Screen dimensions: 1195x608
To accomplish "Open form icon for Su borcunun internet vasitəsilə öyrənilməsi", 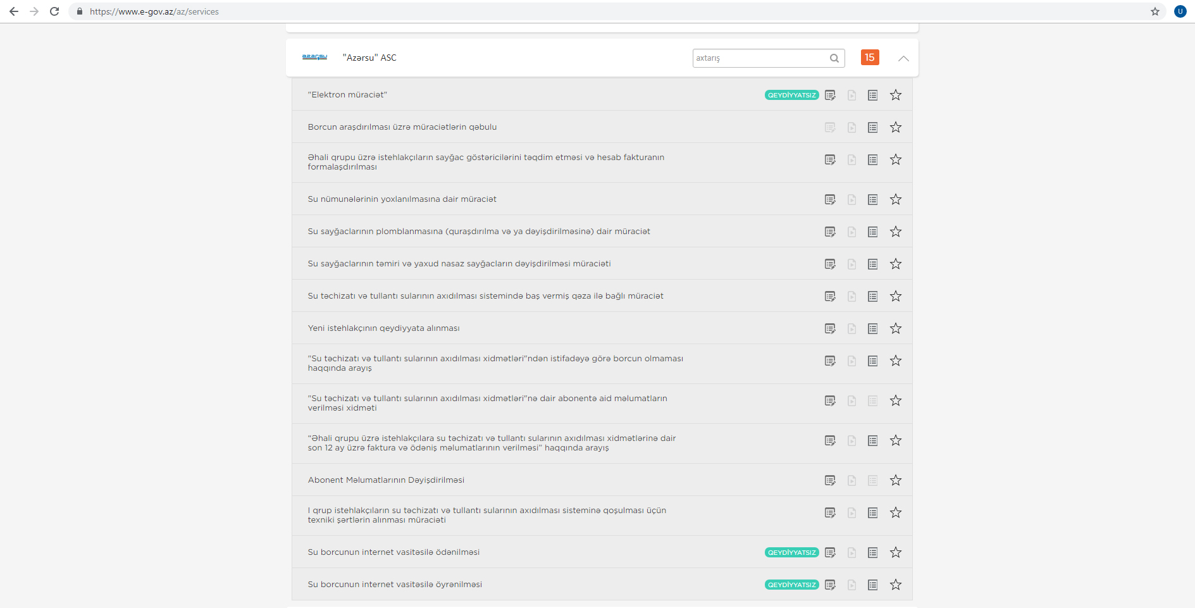I will 830,585.
